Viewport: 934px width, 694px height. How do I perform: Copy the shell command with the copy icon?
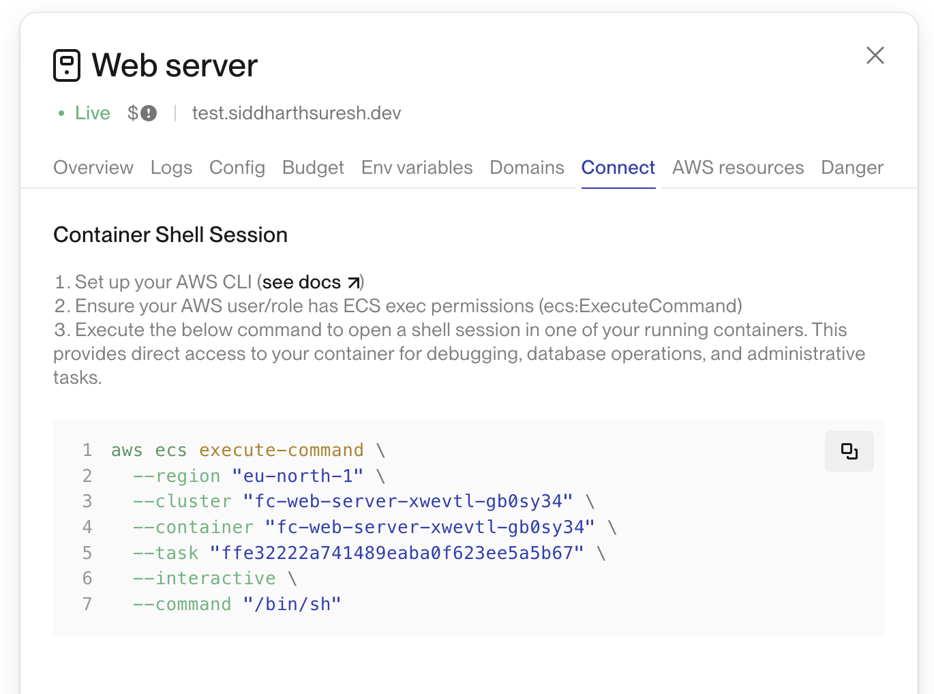point(849,451)
